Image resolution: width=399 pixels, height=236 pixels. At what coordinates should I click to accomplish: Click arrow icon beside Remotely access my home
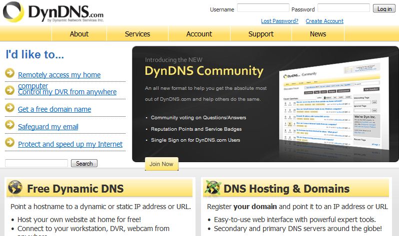(x=10, y=73)
